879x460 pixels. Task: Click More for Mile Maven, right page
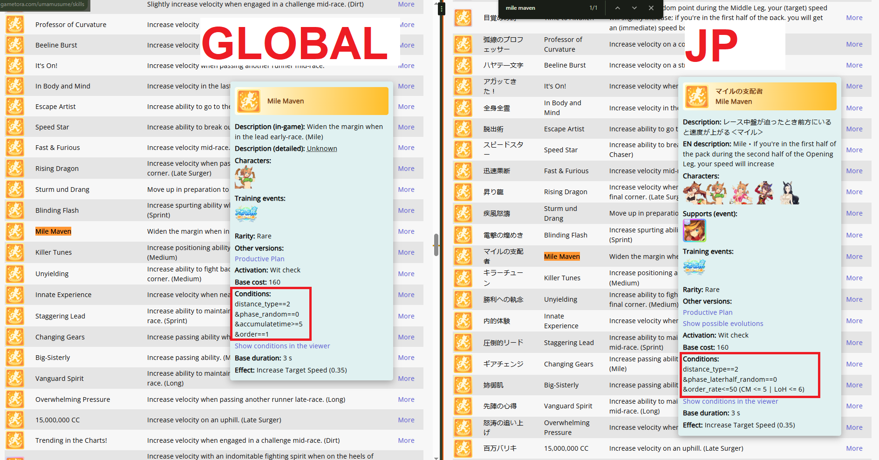click(x=854, y=257)
